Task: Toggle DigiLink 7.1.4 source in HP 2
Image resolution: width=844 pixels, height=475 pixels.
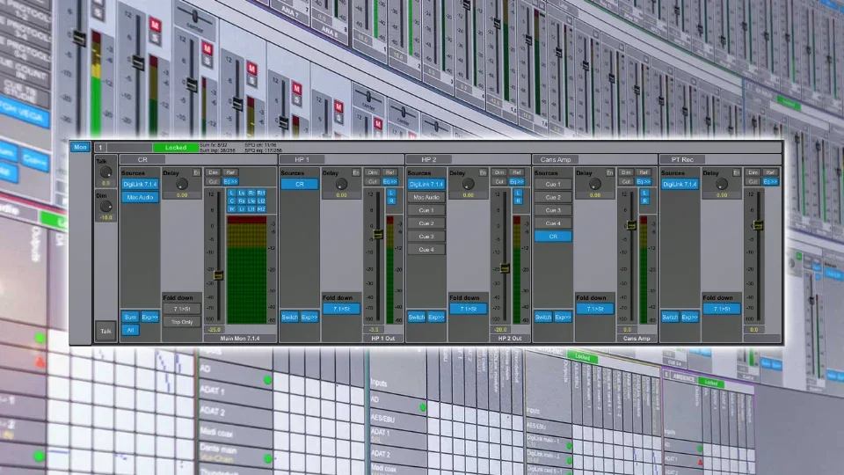Action: click(426, 184)
